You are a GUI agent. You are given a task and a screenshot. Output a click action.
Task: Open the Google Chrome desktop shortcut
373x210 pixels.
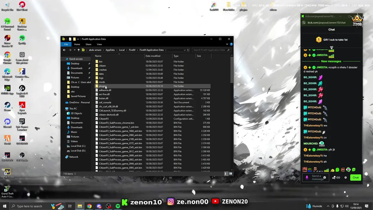point(7,58)
